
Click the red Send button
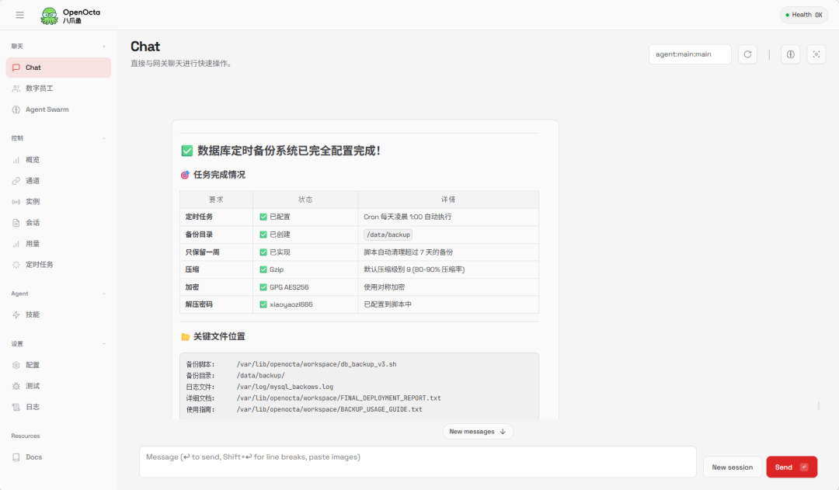click(x=792, y=467)
